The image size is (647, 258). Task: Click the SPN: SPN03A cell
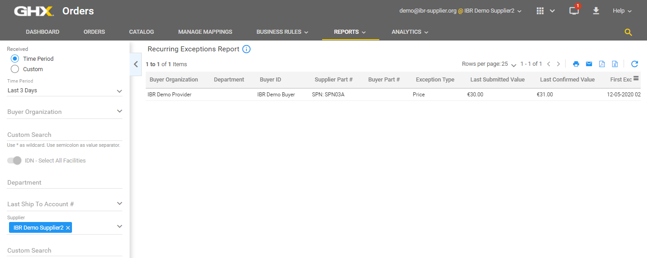[328, 95]
